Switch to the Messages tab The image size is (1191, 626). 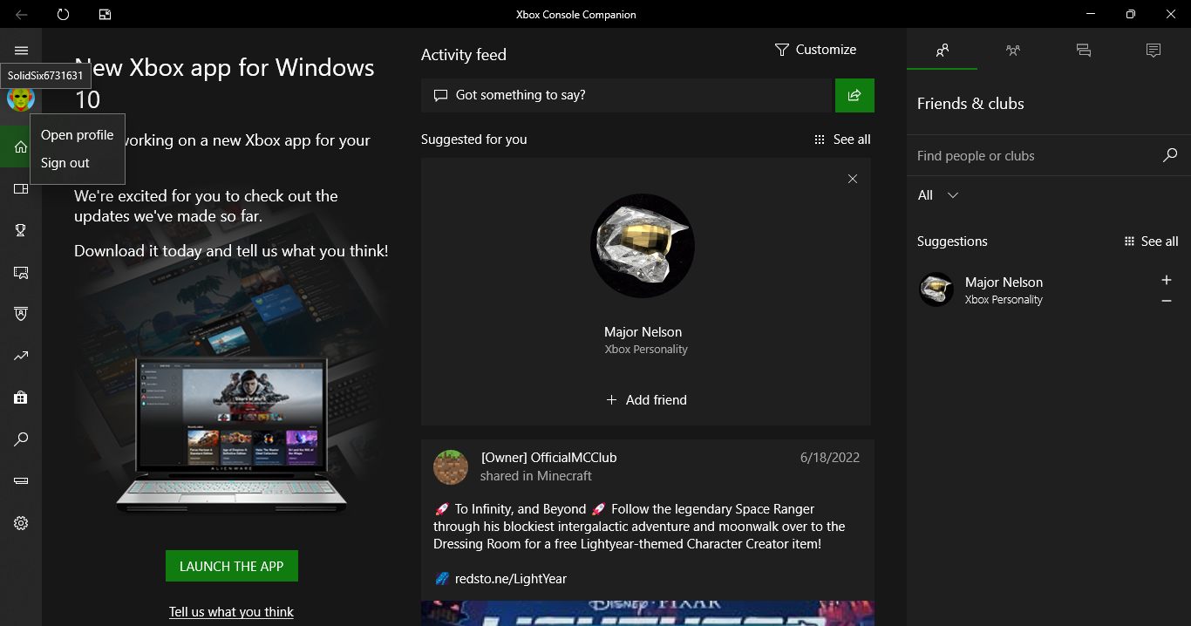pyautogui.click(x=1083, y=51)
